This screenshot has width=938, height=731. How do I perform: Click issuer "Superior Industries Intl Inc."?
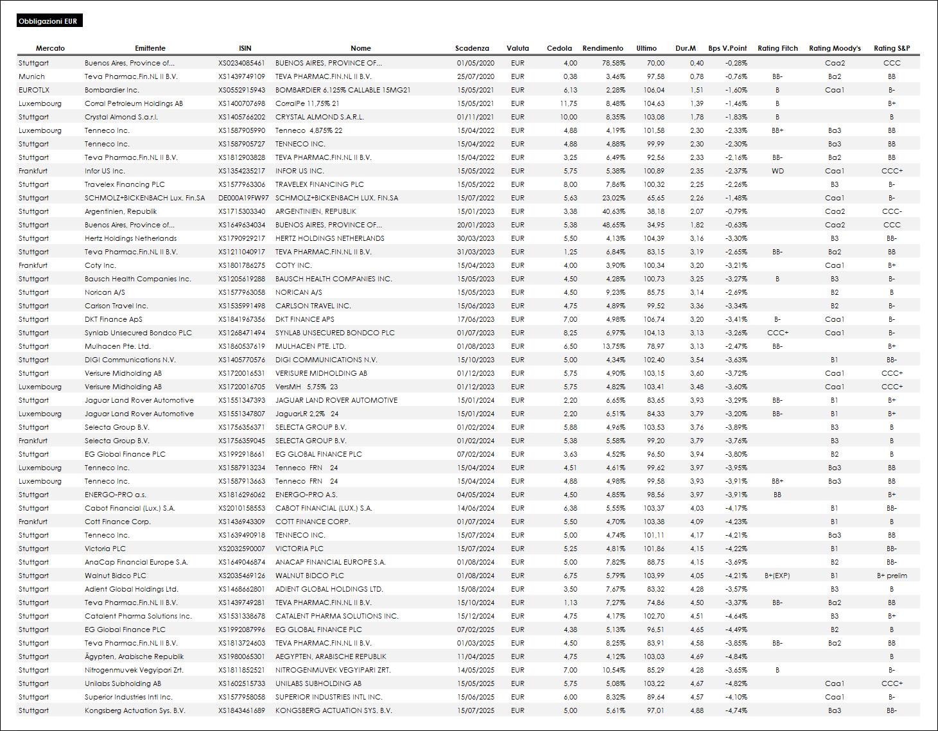coord(128,697)
